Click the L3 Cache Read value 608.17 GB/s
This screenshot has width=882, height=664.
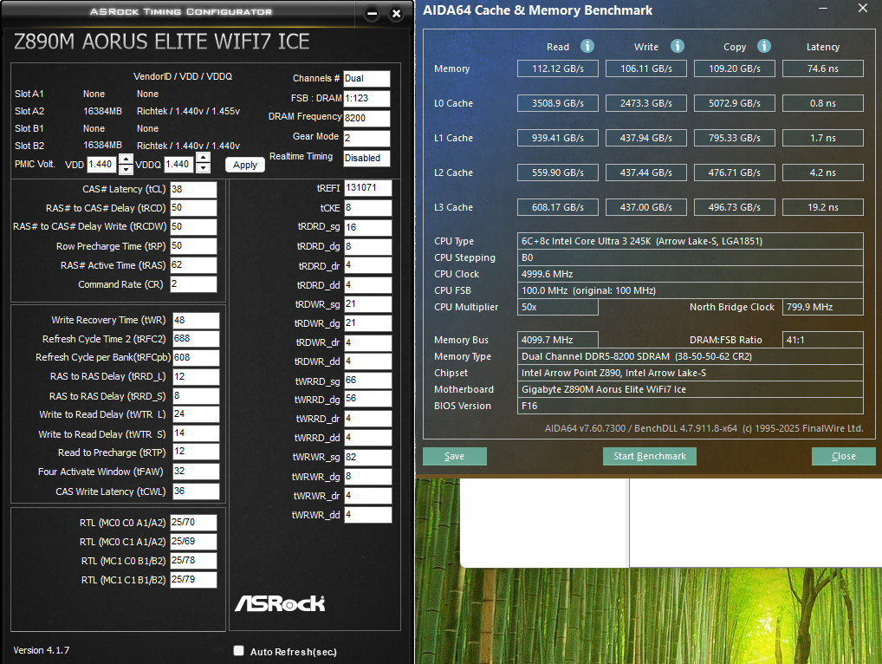557,207
